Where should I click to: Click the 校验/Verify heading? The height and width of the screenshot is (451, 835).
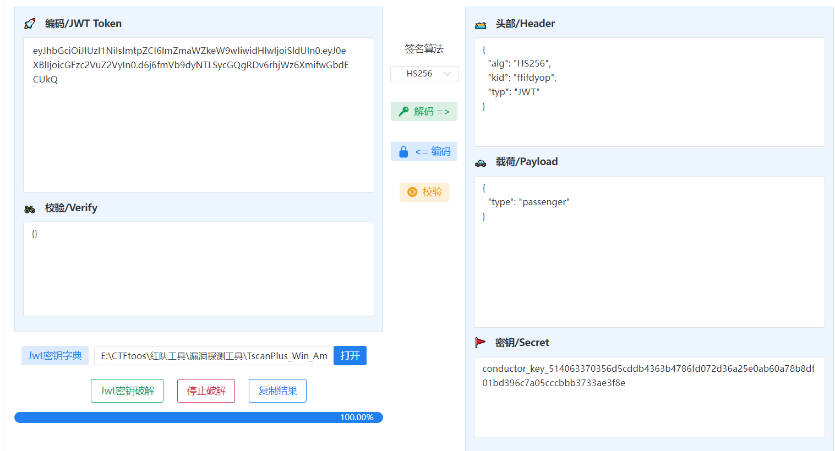(72, 208)
